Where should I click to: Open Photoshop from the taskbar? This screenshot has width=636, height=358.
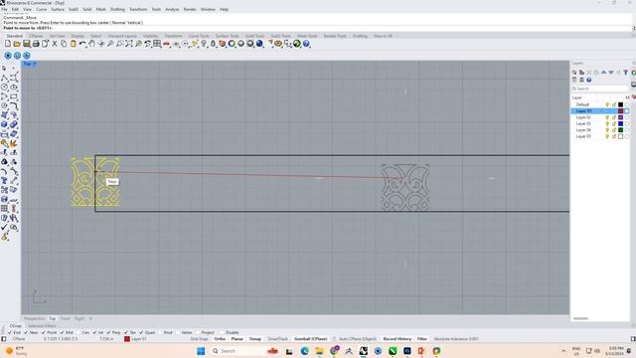click(406, 351)
